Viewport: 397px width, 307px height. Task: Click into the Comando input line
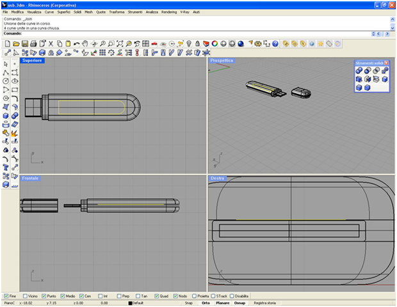point(195,34)
